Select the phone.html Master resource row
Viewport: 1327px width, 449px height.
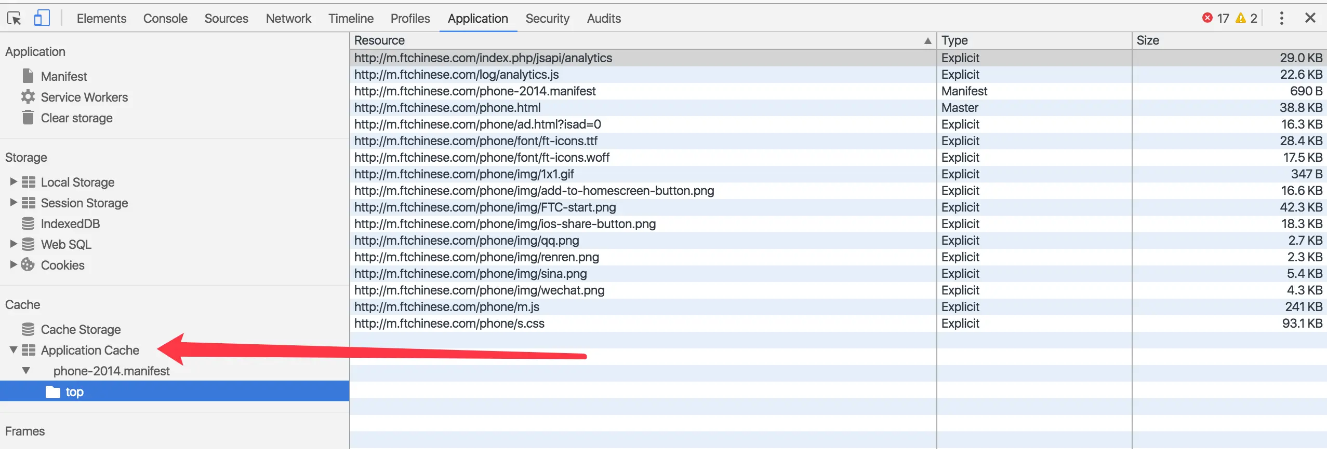(x=447, y=108)
